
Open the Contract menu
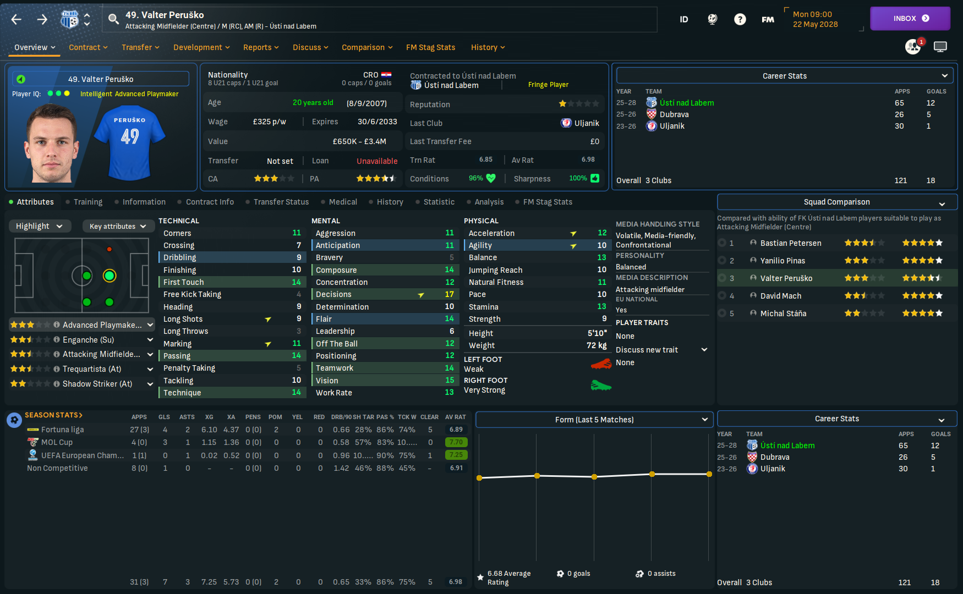point(88,47)
